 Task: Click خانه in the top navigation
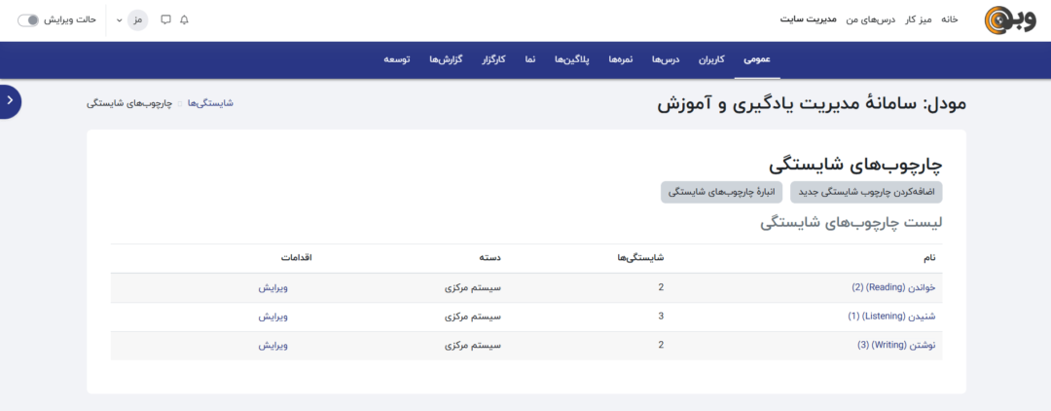point(949,19)
